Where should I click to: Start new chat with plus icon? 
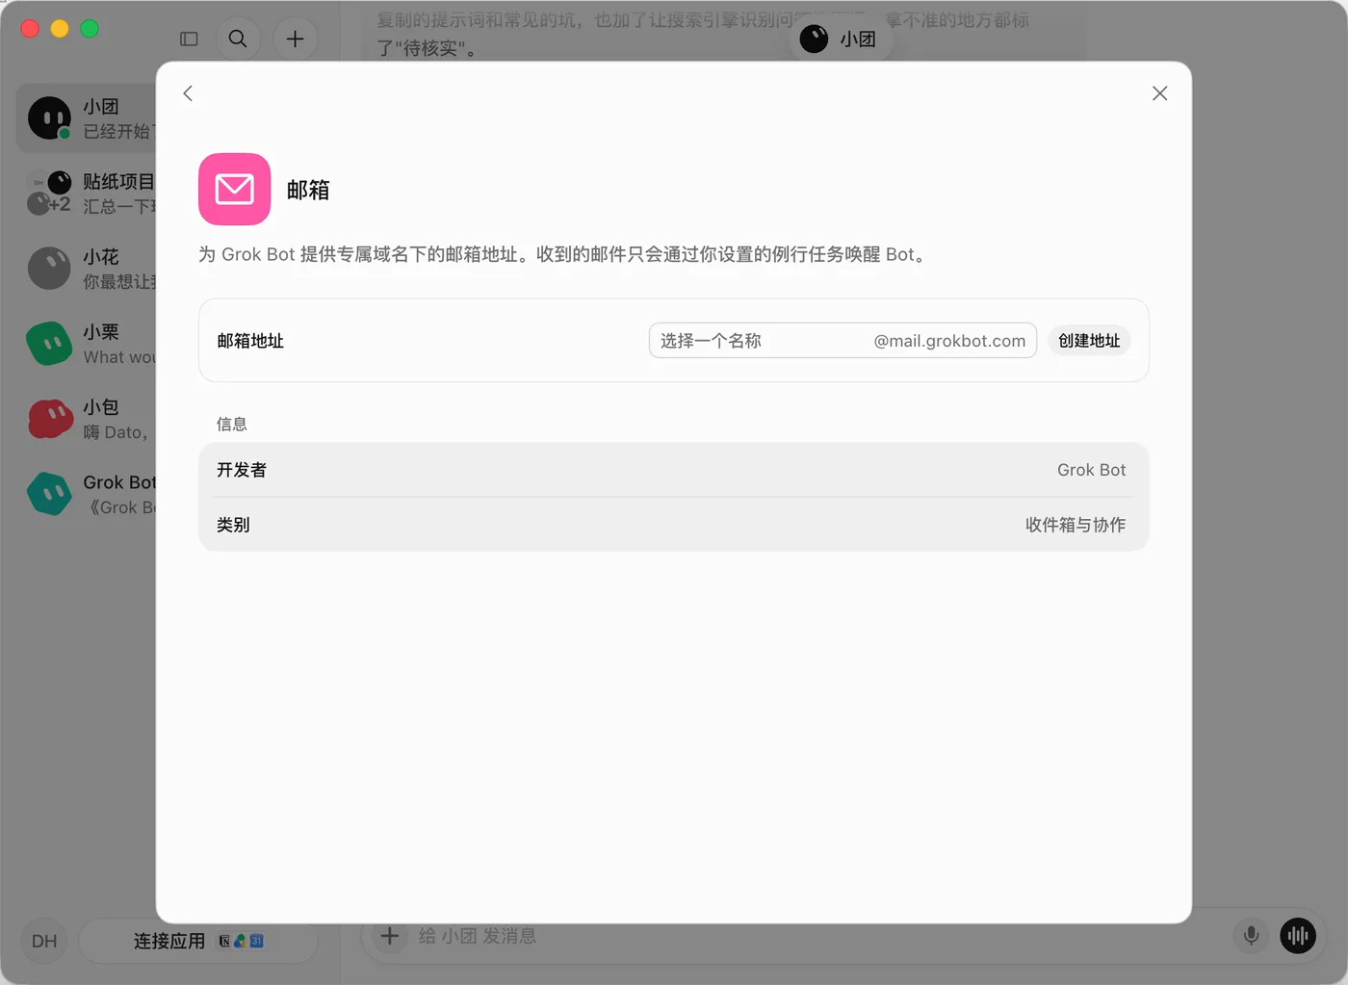pos(296,39)
